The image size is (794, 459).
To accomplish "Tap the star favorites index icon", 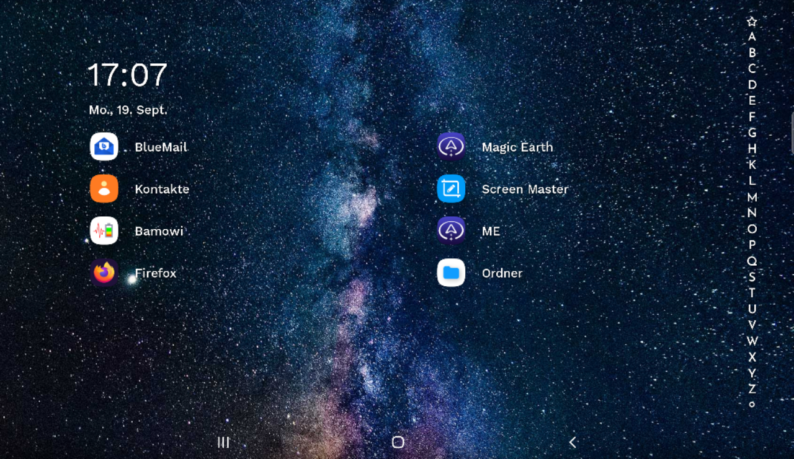I will [752, 22].
